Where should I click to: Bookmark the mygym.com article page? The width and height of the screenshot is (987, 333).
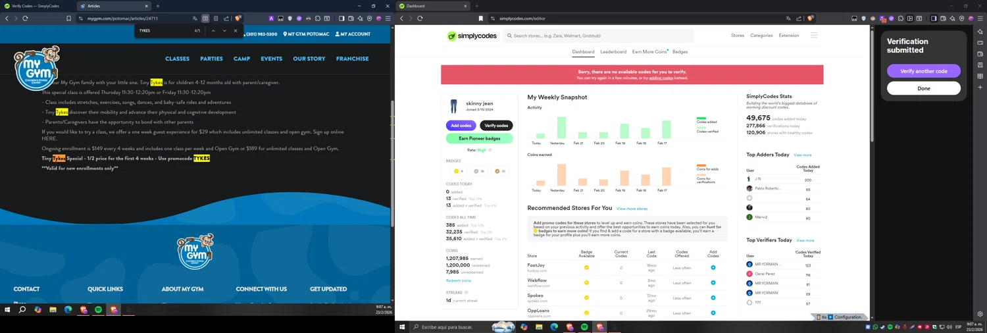pyautogui.click(x=68, y=18)
